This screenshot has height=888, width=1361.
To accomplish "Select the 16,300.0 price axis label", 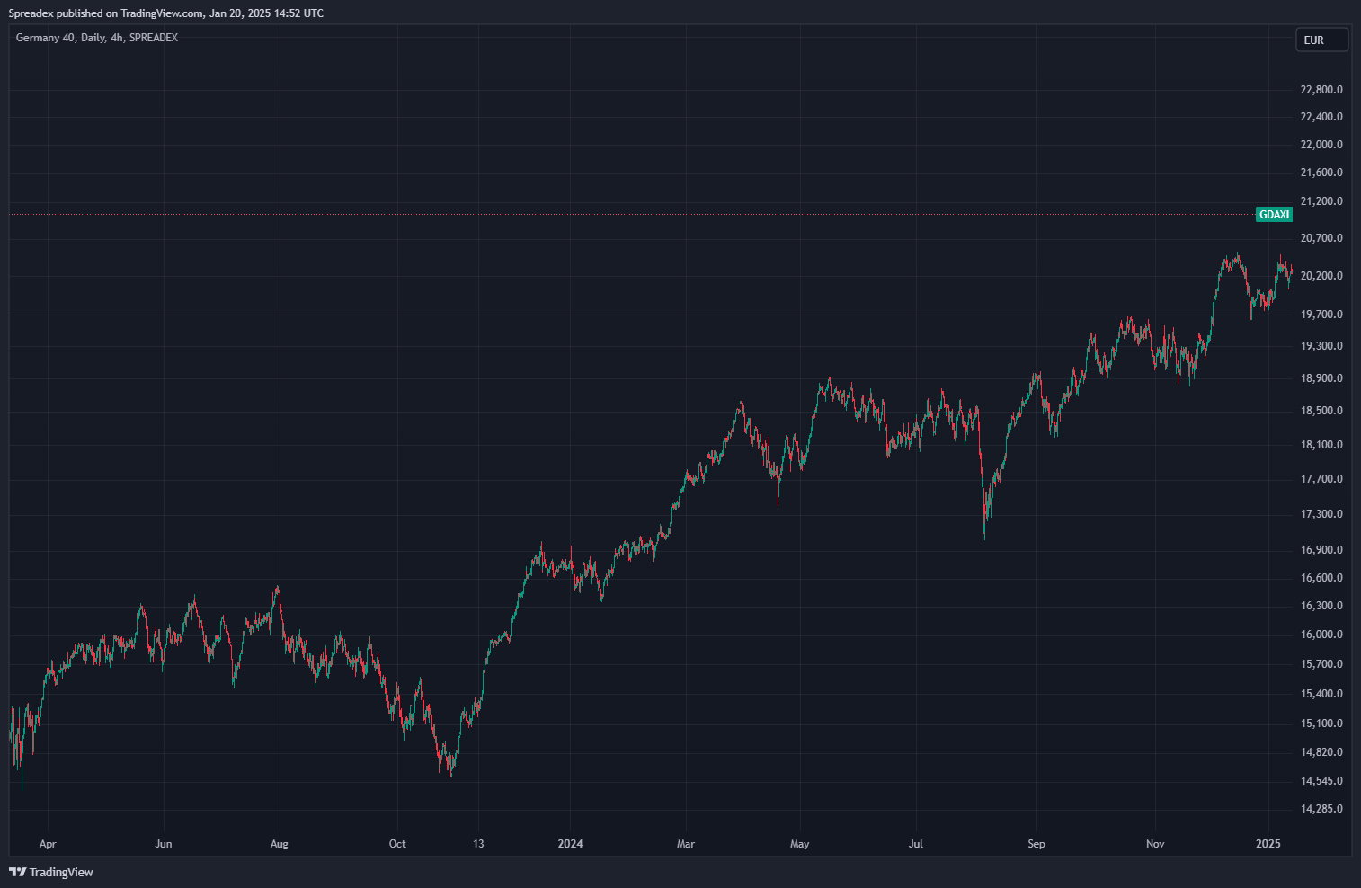I will 1321,606.
